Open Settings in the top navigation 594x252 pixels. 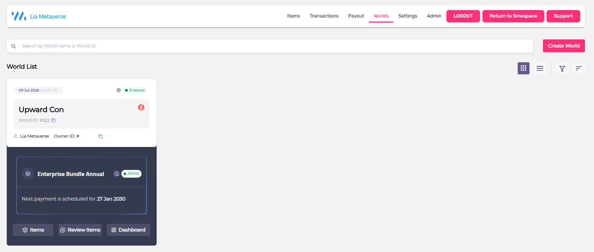408,16
